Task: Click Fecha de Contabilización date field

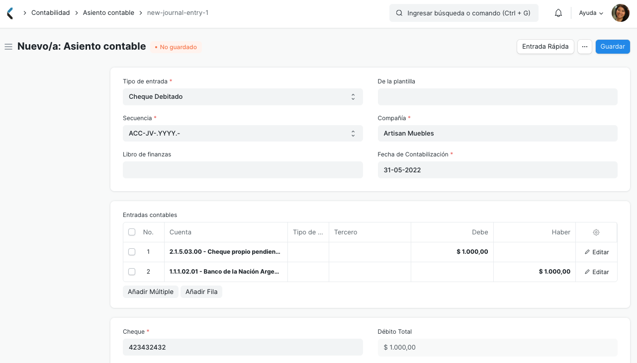Action: click(x=497, y=170)
